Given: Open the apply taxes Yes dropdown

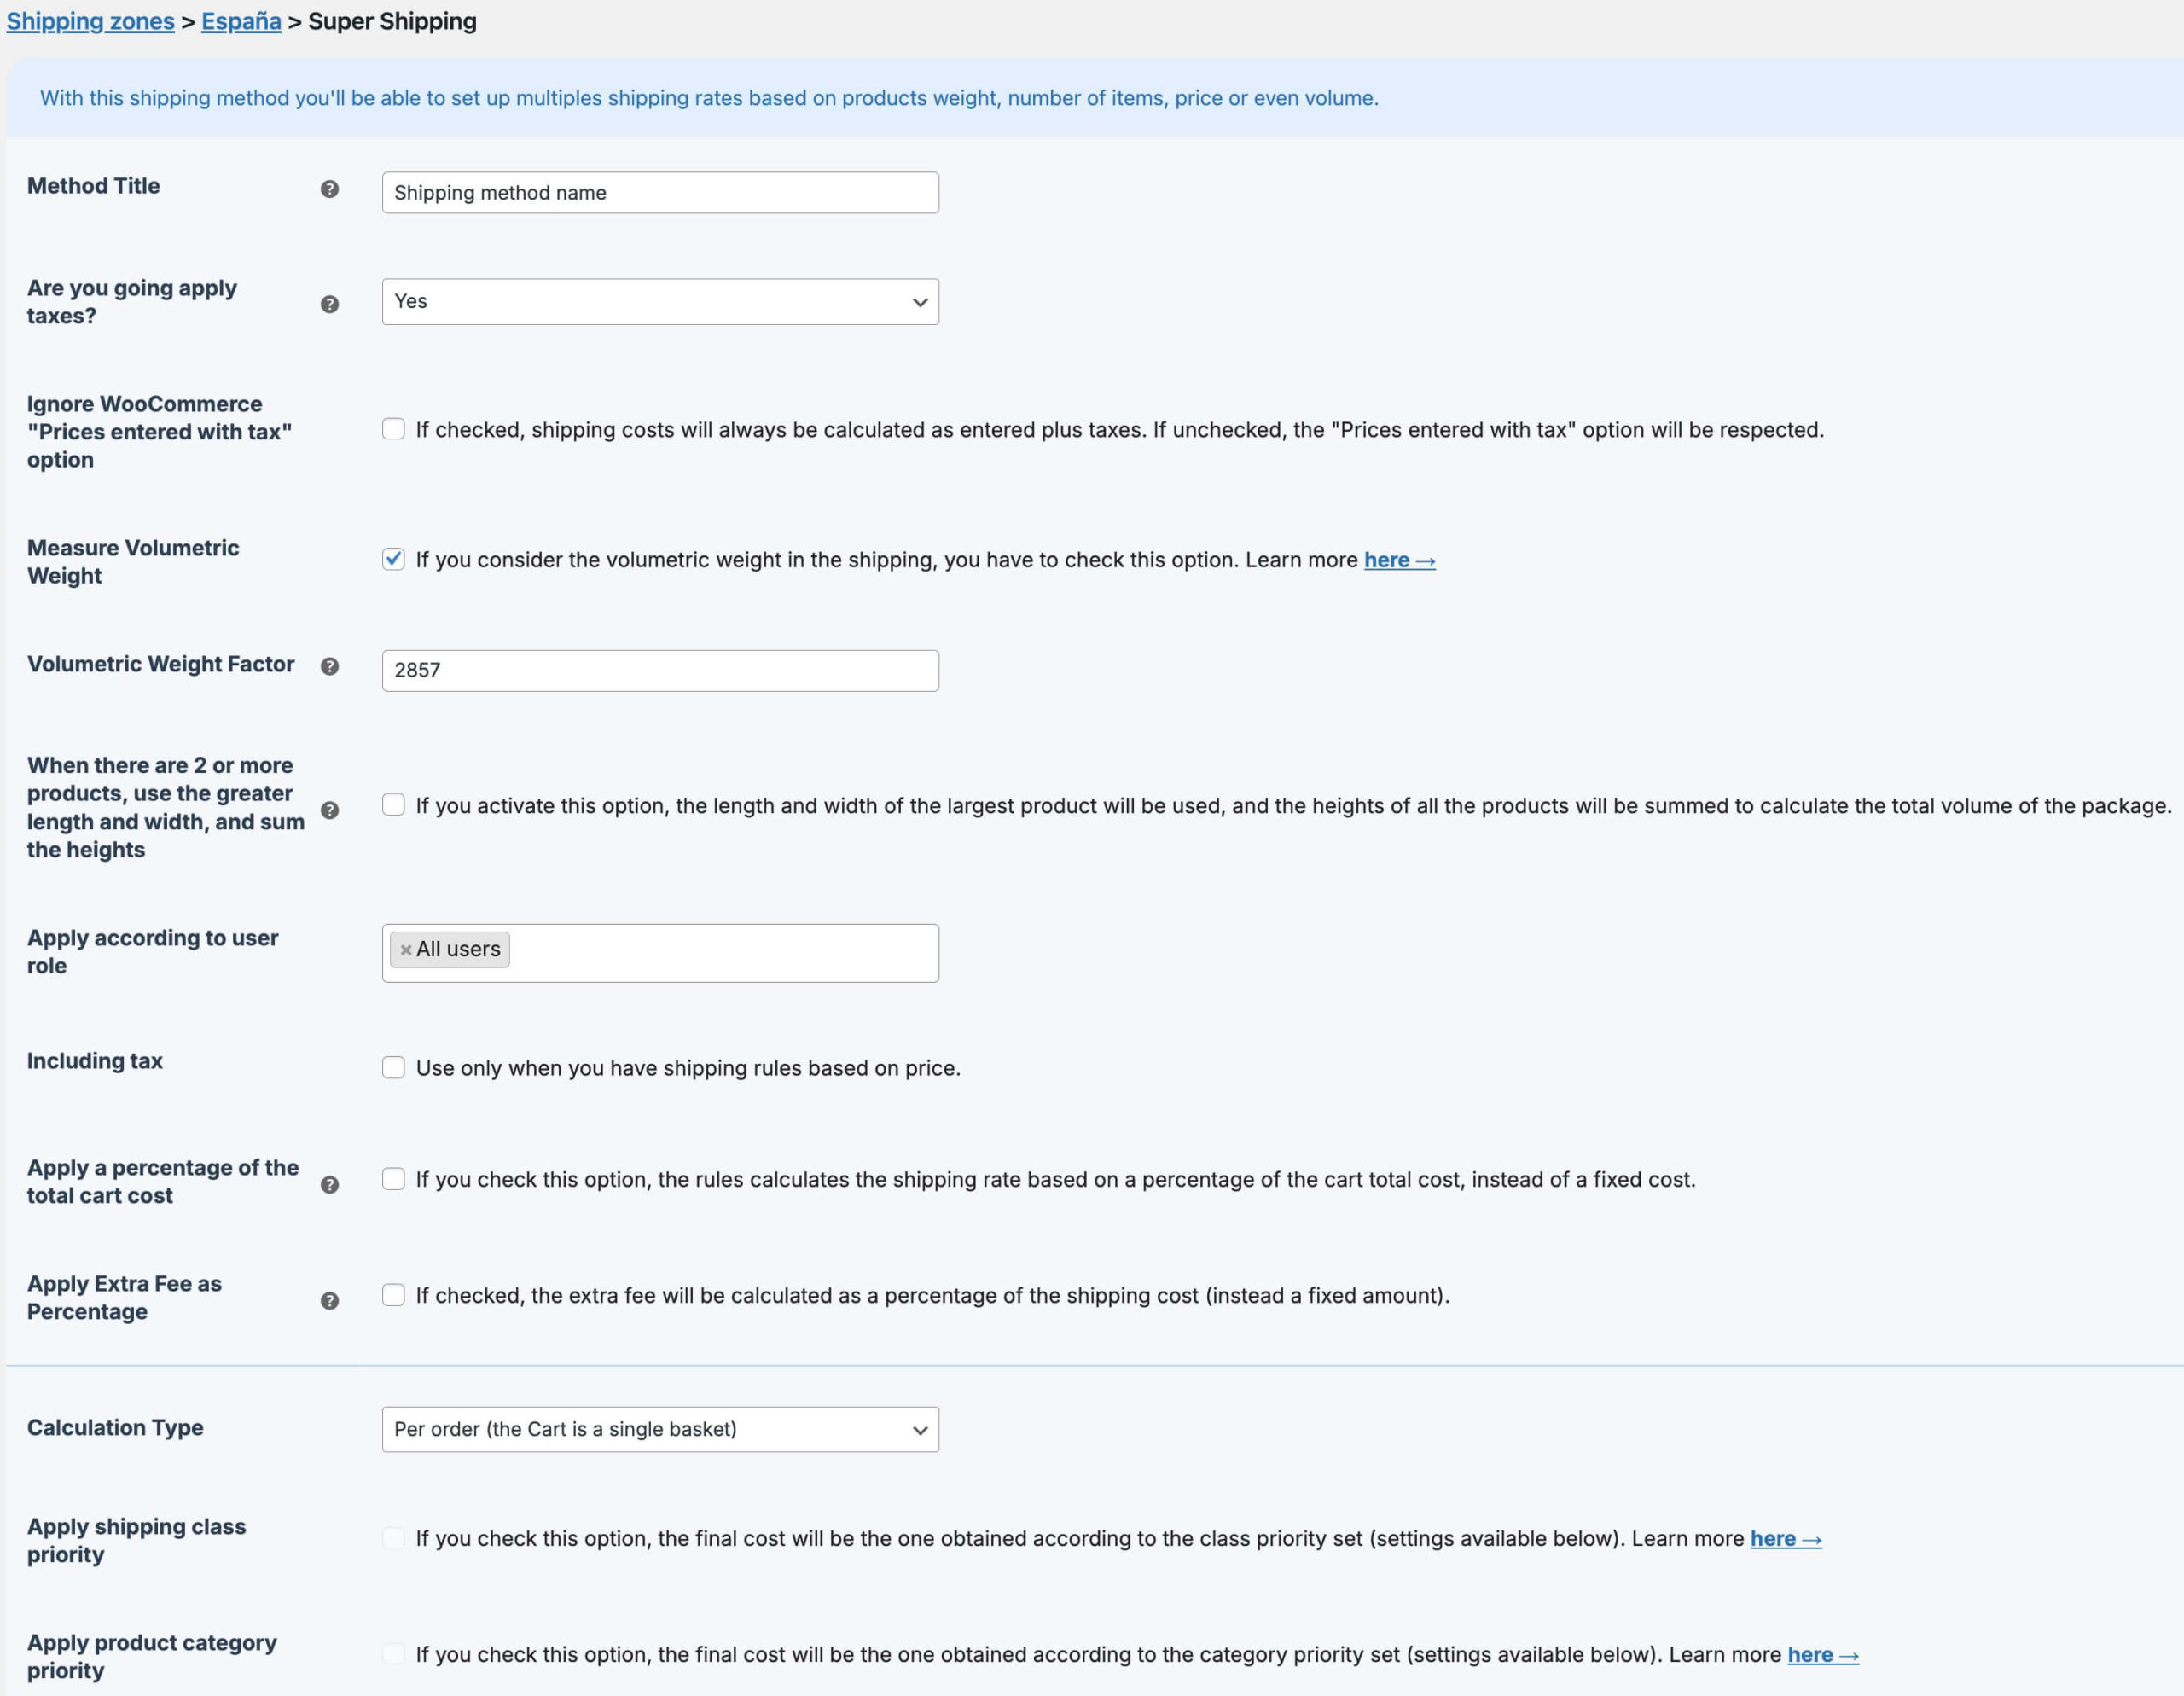Looking at the screenshot, I should click(660, 301).
